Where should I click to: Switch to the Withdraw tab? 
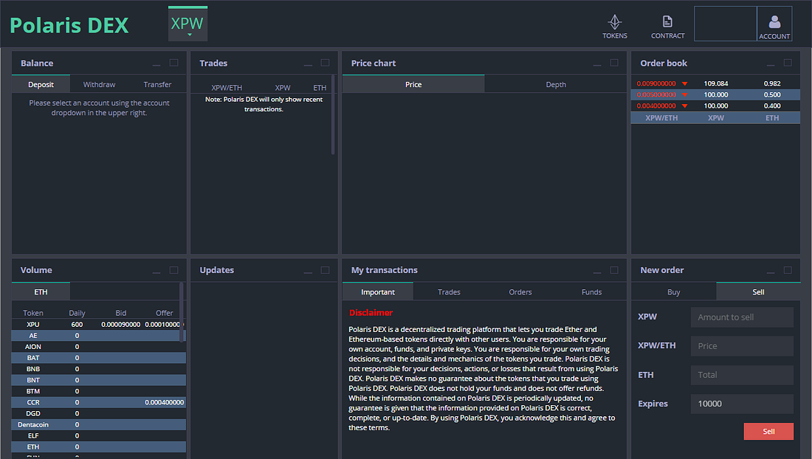click(99, 84)
